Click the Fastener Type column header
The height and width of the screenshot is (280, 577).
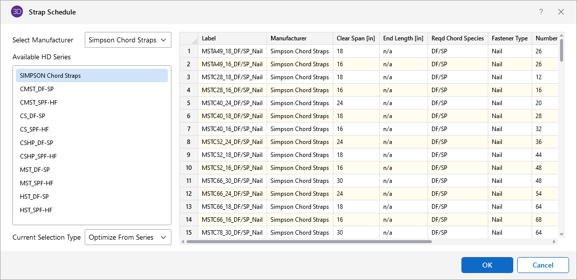(x=509, y=38)
